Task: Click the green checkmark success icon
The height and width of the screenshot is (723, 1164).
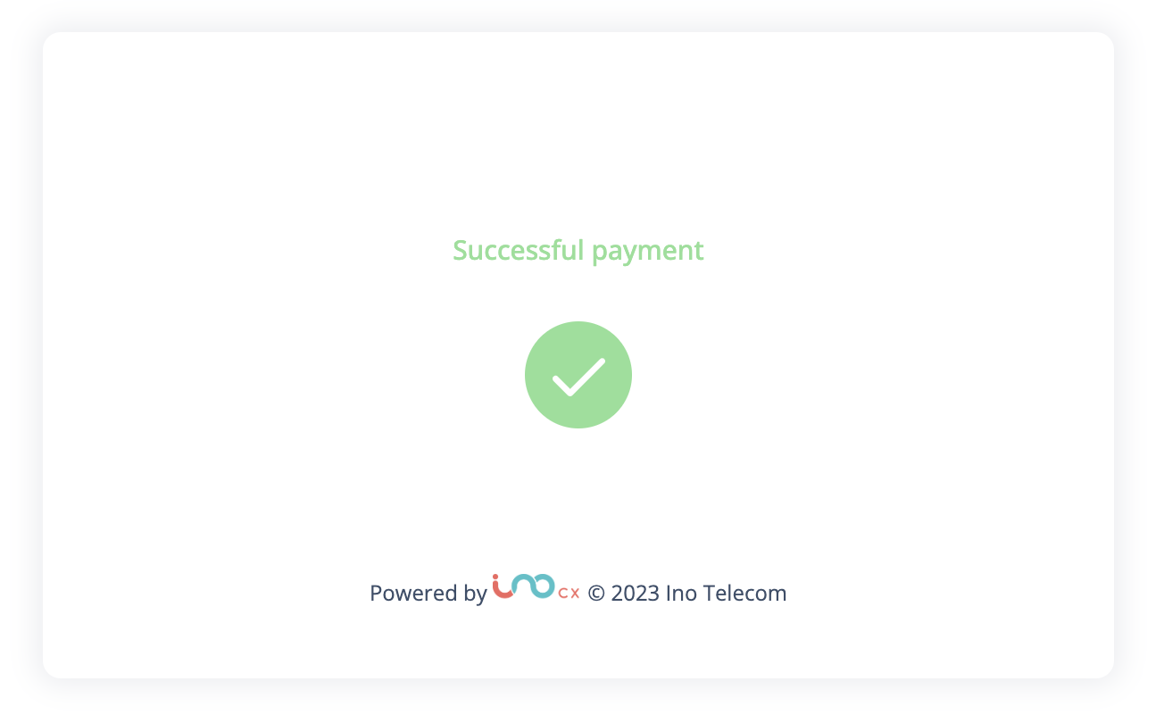Action: (x=578, y=375)
